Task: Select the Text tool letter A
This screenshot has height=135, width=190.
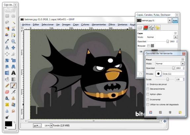Action: point(13,73)
